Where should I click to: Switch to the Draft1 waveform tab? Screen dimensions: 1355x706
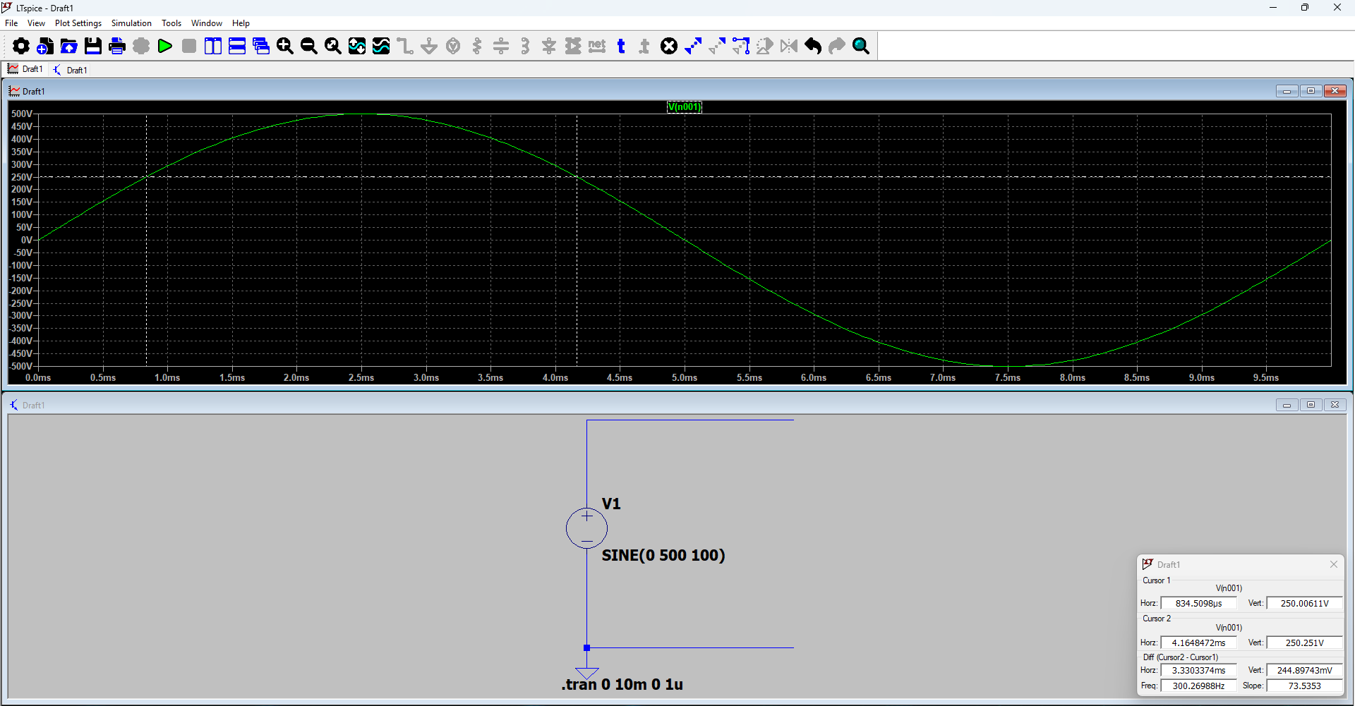point(25,69)
